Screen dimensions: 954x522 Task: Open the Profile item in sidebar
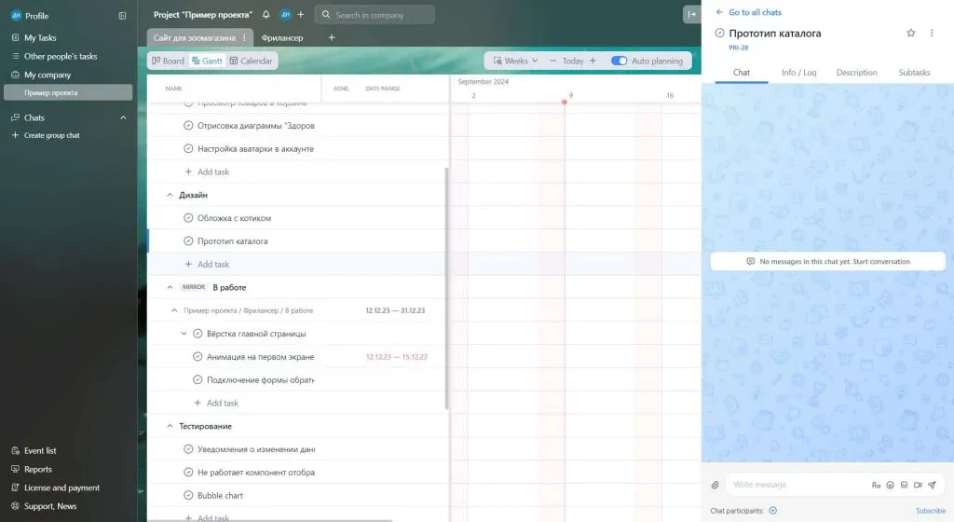(x=29, y=16)
